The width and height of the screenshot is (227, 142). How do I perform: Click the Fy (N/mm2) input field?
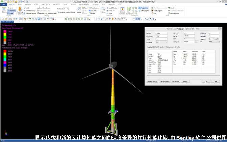click(161, 36)
